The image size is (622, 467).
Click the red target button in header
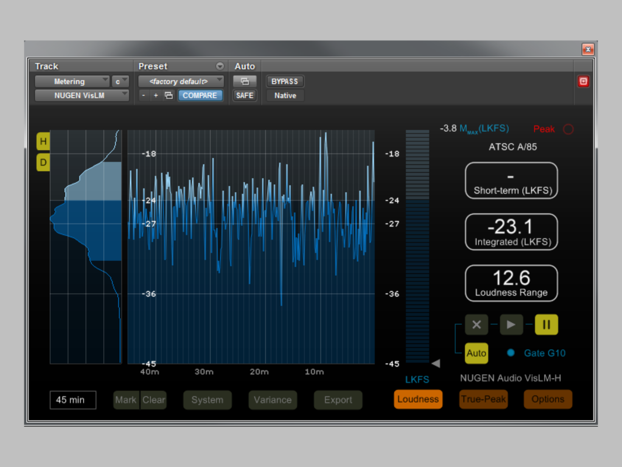[583, 81]
